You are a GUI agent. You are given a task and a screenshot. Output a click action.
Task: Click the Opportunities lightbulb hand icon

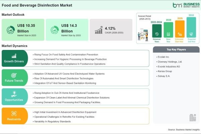[14, 94]
